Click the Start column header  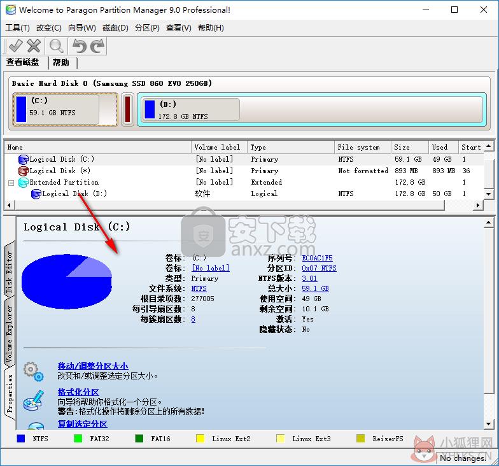pos(471,147)
